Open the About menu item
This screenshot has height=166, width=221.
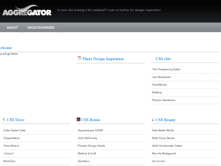pyautogui.click(x=12, y=27)
